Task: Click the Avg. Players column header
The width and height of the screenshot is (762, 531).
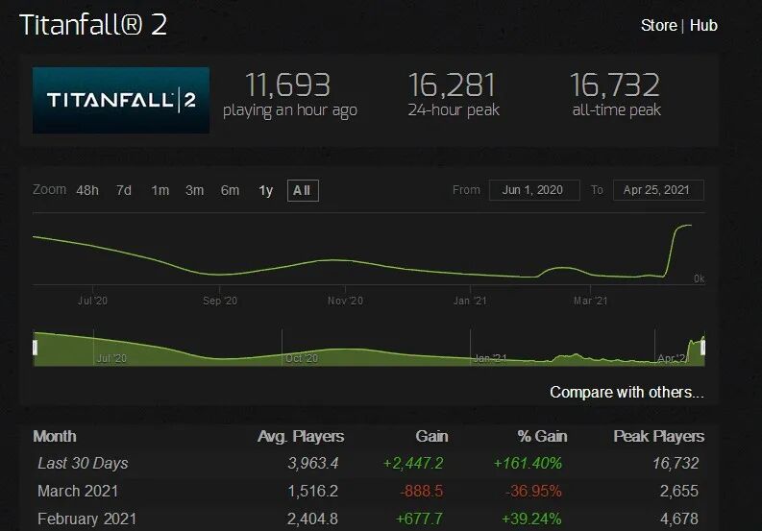Action: [301, 436]
